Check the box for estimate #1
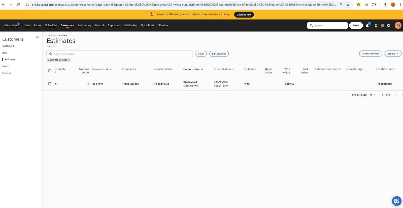 (x=50, y=84)
